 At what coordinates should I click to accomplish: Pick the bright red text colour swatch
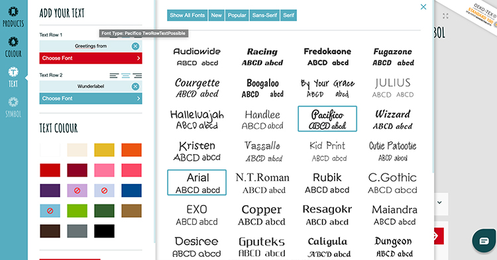50,170
